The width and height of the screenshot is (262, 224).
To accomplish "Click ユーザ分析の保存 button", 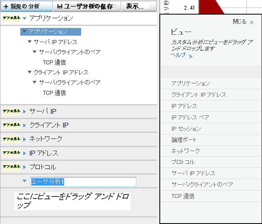I will (86, 6).
